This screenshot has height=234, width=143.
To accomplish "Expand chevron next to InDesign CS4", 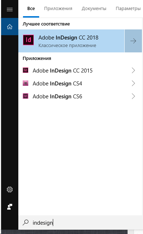I will (x=133, y=83).
